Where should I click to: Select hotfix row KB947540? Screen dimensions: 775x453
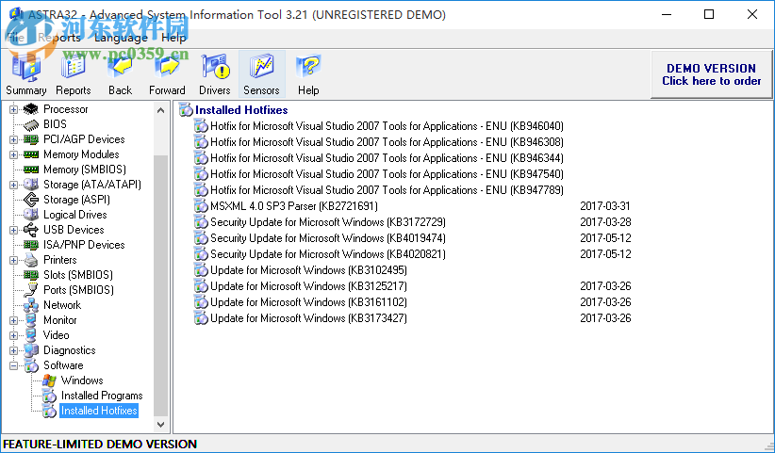[387, 174]
